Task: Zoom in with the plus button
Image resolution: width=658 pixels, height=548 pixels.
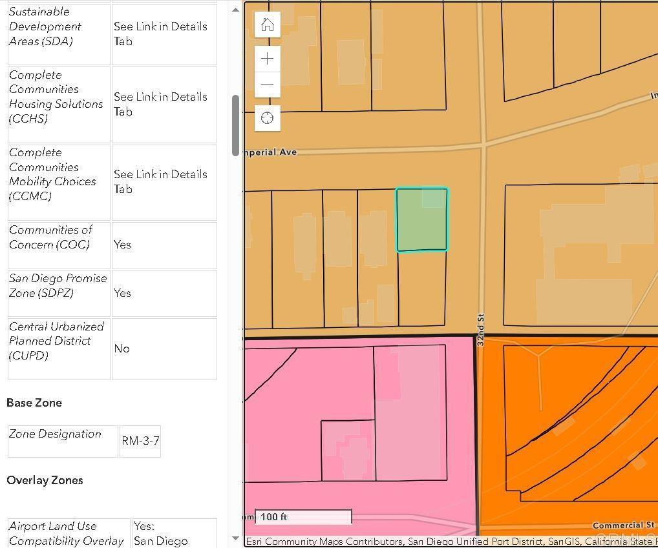Action: (267, 59)
